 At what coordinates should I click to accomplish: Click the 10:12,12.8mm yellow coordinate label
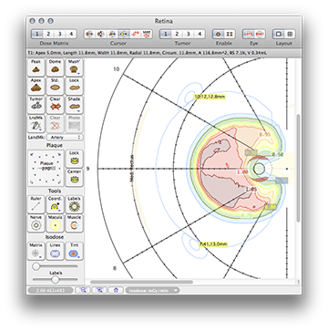[x=210, y=97]
